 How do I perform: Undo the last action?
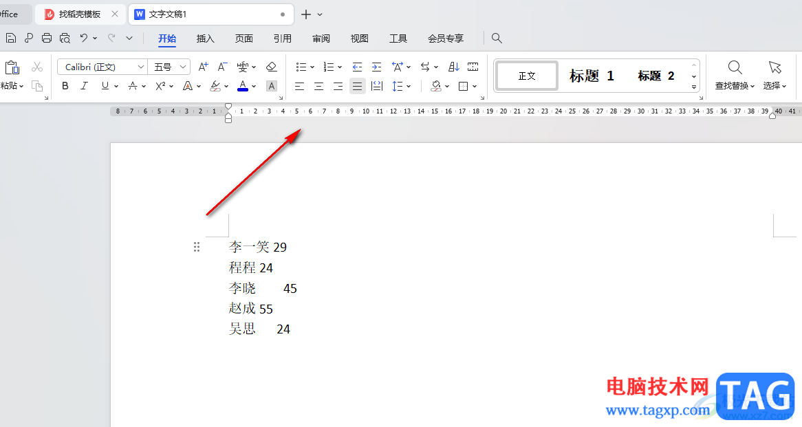pyautogui.click(x=84, y=37)
